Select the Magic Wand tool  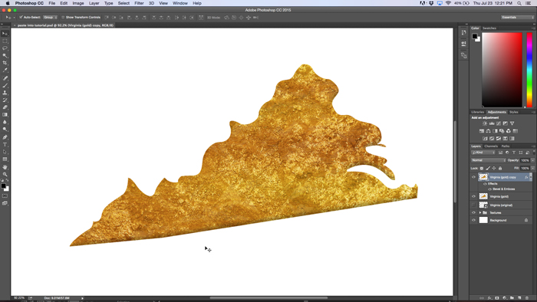[x=5, y=55]
